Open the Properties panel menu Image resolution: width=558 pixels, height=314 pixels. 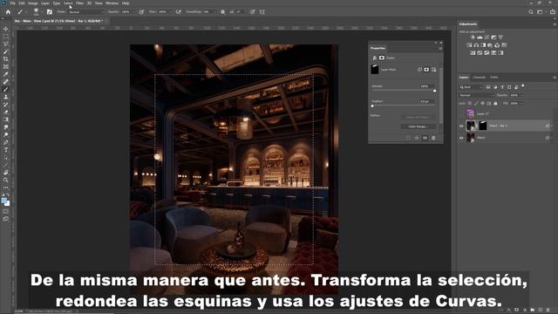(x=440, y=48)
